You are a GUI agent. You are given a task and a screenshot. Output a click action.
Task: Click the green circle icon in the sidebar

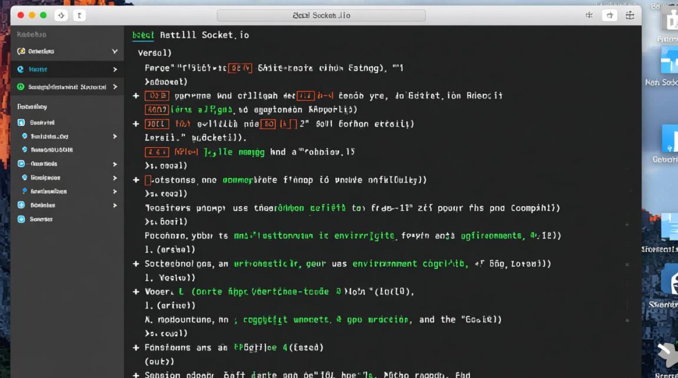(x=21, y=87)
